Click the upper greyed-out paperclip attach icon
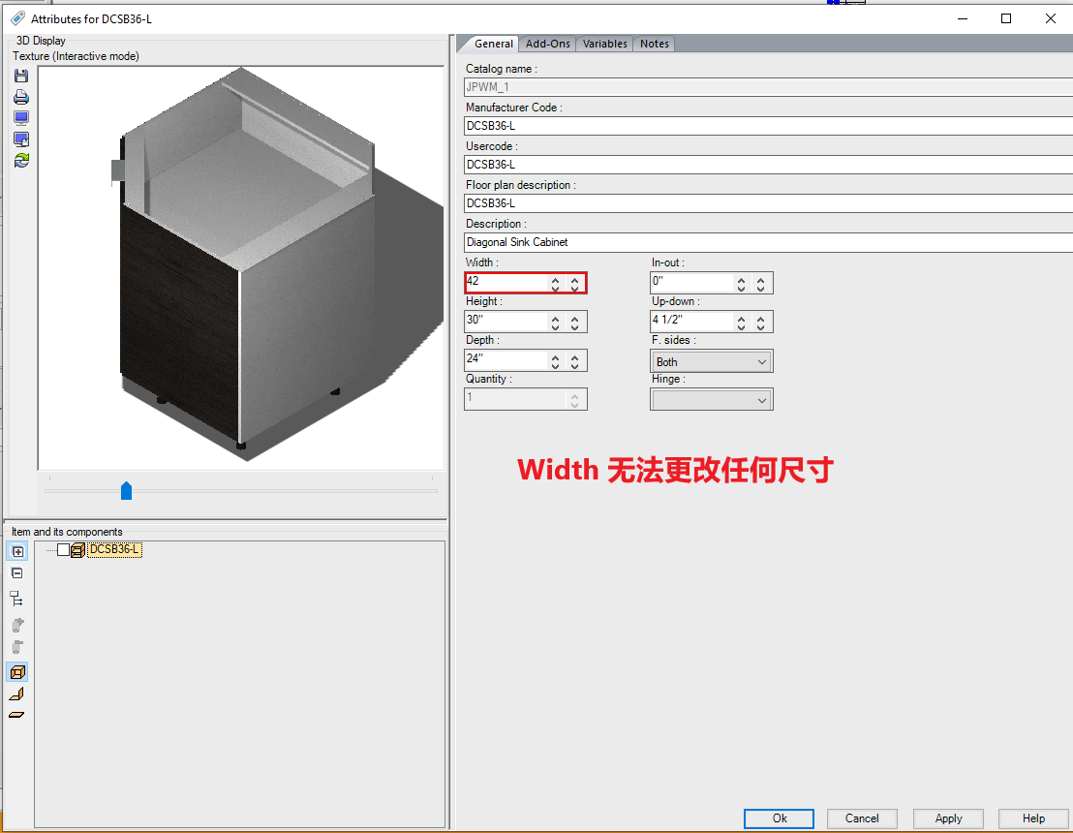This screenshot has width=1073, height=833. (x=17, y=625)
